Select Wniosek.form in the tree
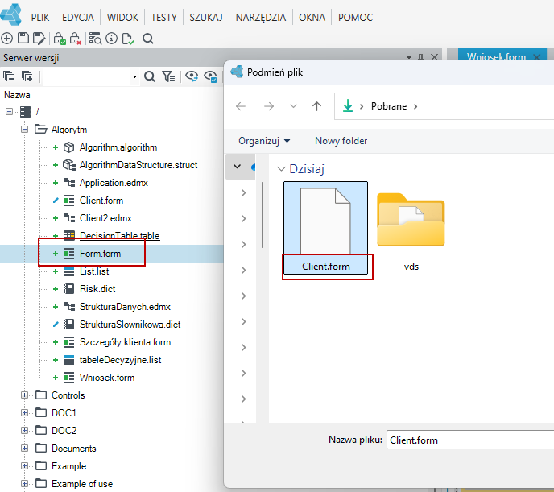Image resolution: width=554 pixels, height=492 pixels. tap(107, 377)
